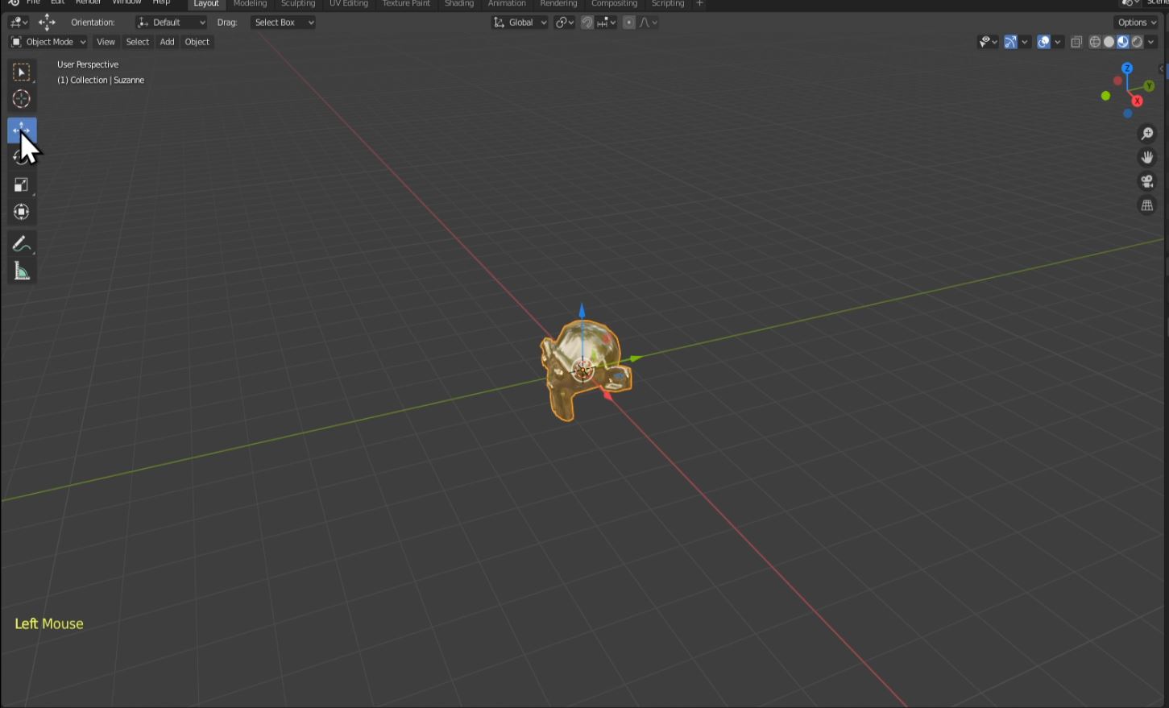Open the overlays options arrow
Image resolution: width=1169 pixels, height=708 pixels.
[1058, 42]
